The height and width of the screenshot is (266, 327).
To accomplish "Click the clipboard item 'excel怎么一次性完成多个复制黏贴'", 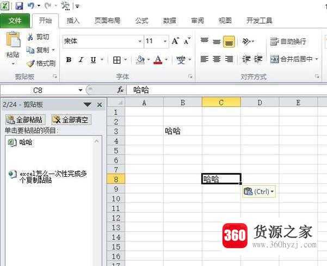I will pyautogui.click(x=49, y=177).
